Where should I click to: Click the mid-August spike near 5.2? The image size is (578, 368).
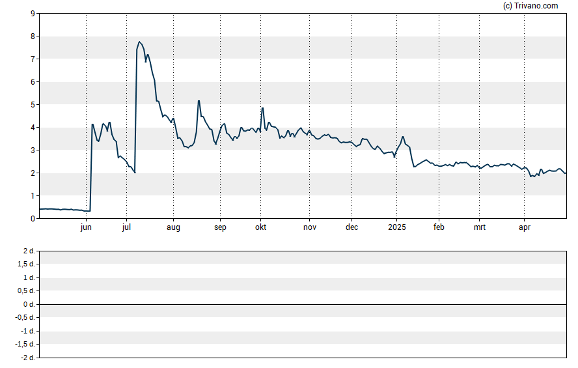(199, 101)
